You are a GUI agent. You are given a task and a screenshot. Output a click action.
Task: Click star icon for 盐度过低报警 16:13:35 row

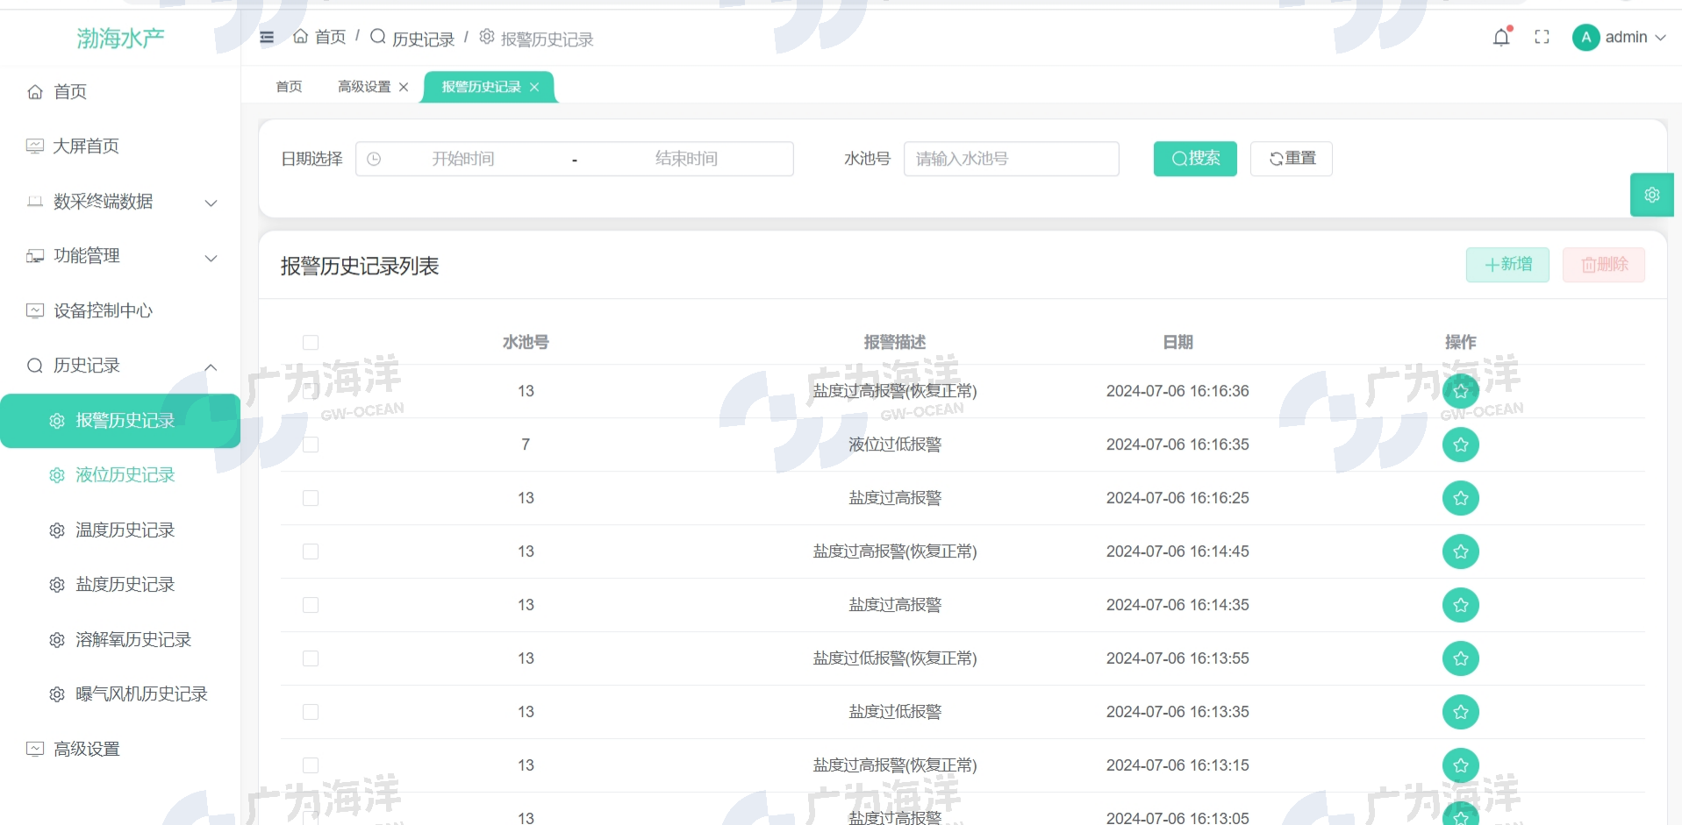coord(1460,712)
